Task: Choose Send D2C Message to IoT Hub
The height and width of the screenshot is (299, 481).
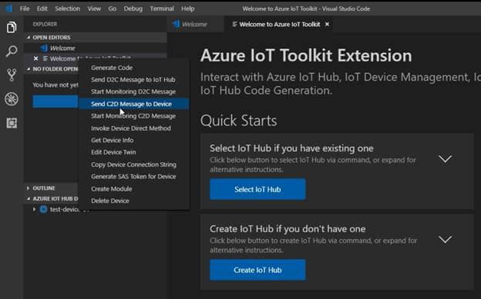Action: [134, 80]
